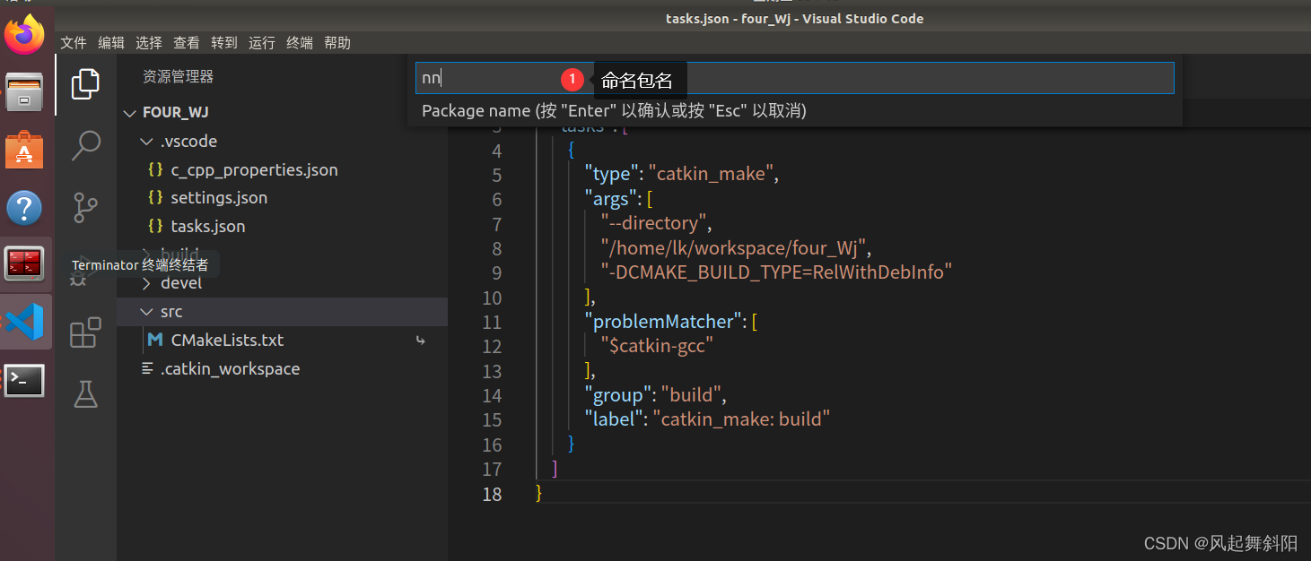The width and height of the screenshot is (1311, 561).
Task: Open the Help dock icon
Action: (24, 208)
